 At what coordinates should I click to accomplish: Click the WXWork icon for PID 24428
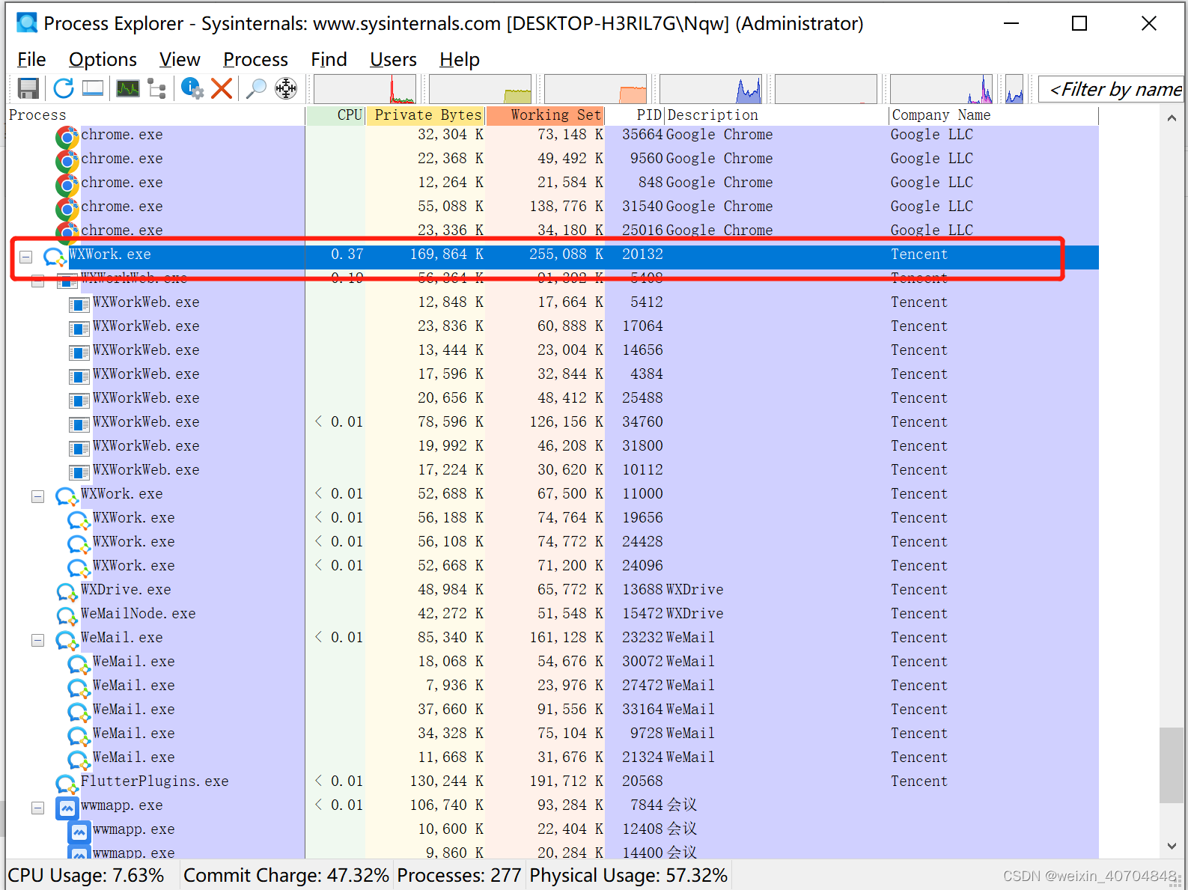(x=79, y=543)
